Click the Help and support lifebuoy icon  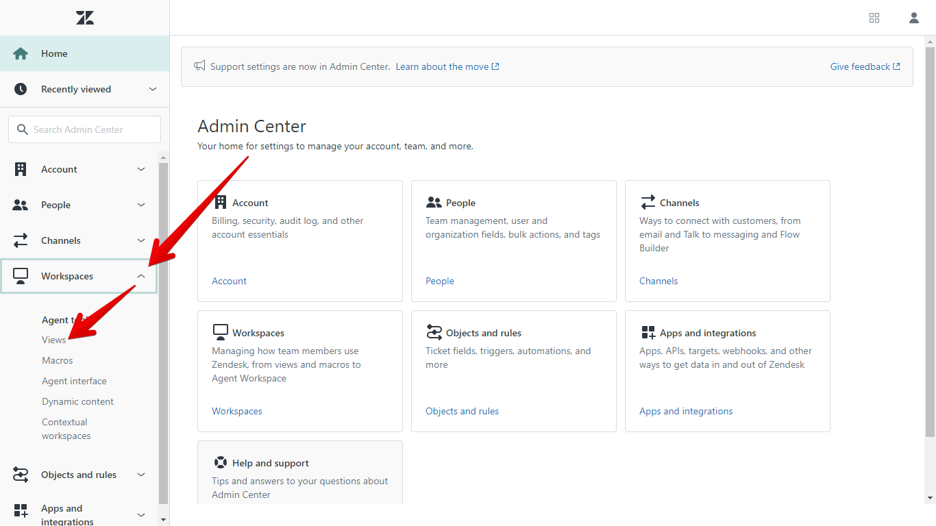point(220,462)
